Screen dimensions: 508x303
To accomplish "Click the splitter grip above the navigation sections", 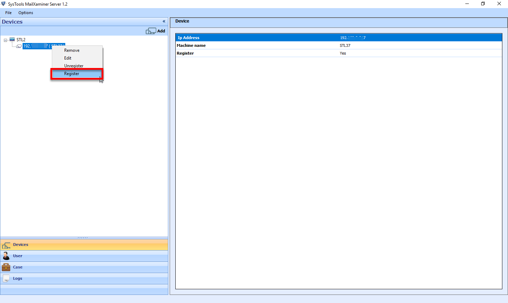I will [x=83, y=238].
